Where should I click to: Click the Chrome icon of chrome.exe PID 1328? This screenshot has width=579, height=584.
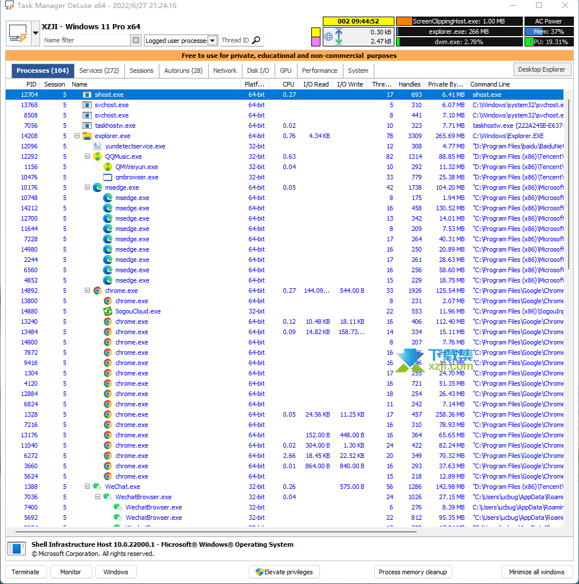pos(108,414)
